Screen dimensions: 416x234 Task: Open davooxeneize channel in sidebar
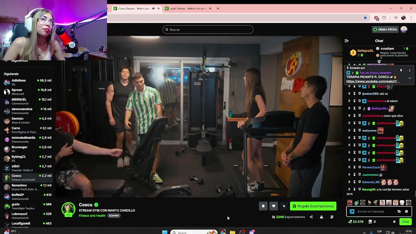pos(28,111)
